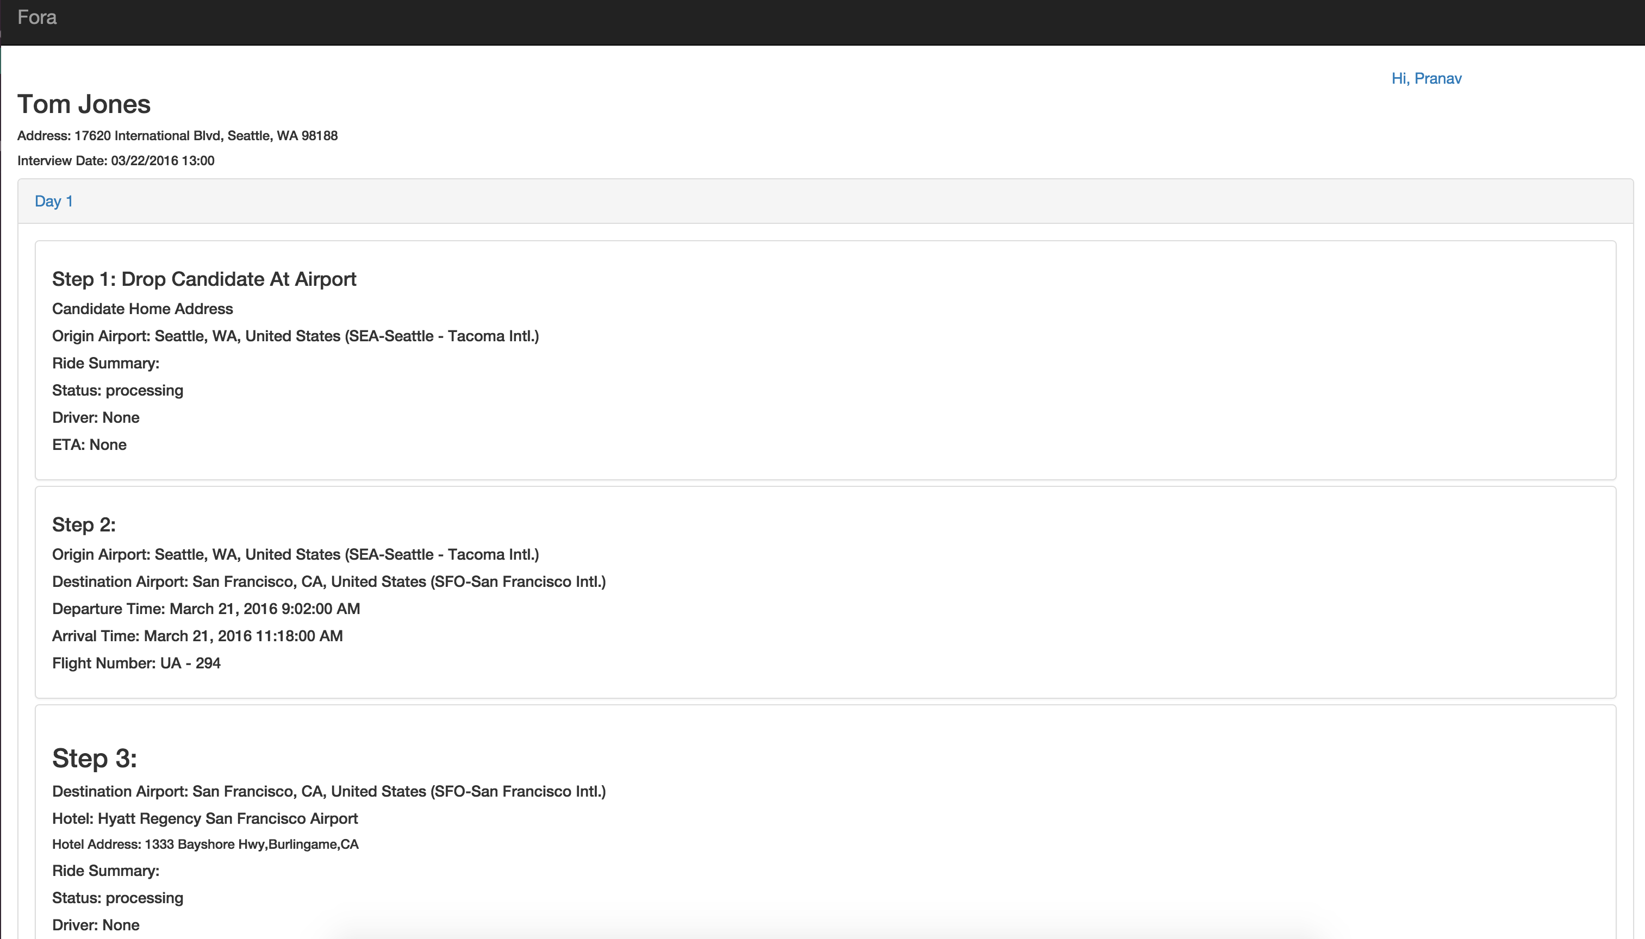Screen dimensions: 1645x939
Task: Click the Hotel Address Bayshore Hwy line
Action: tap(205, 845)
